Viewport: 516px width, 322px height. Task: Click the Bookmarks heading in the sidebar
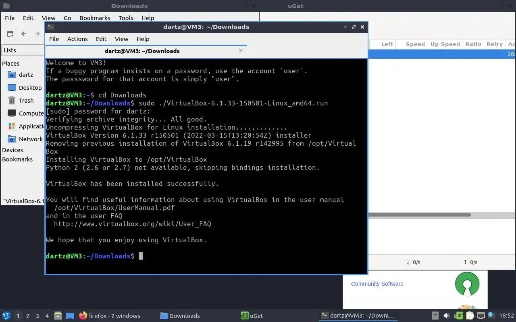(17, 159)
